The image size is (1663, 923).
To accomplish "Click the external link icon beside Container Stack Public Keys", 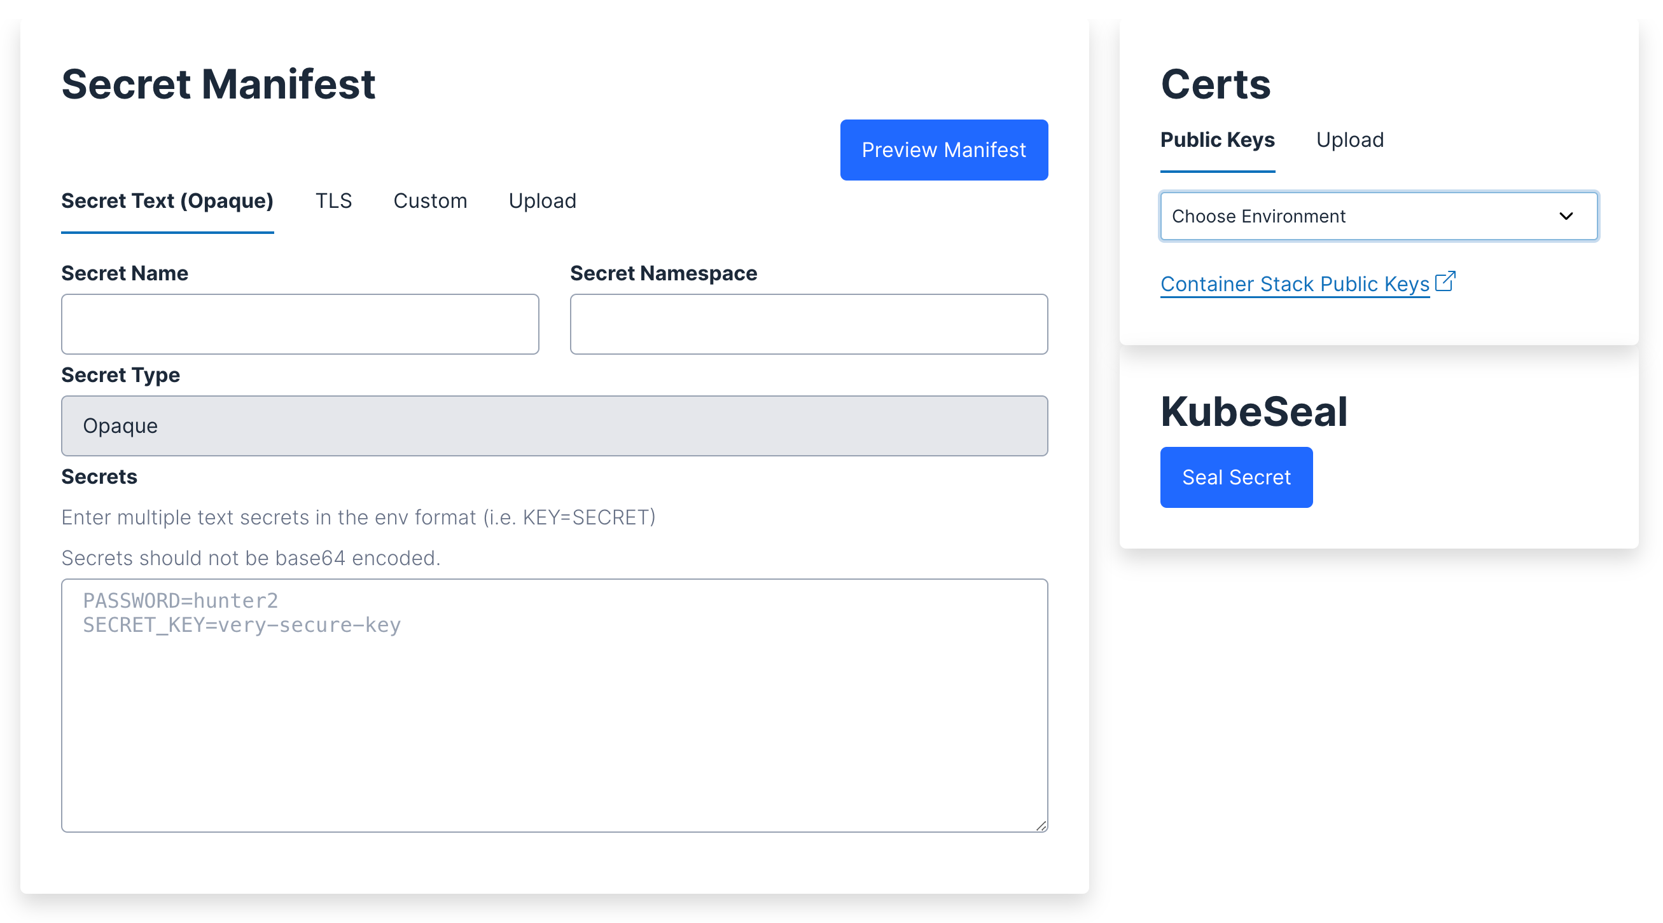I will pyautogui.click(x=1446, y=281).
